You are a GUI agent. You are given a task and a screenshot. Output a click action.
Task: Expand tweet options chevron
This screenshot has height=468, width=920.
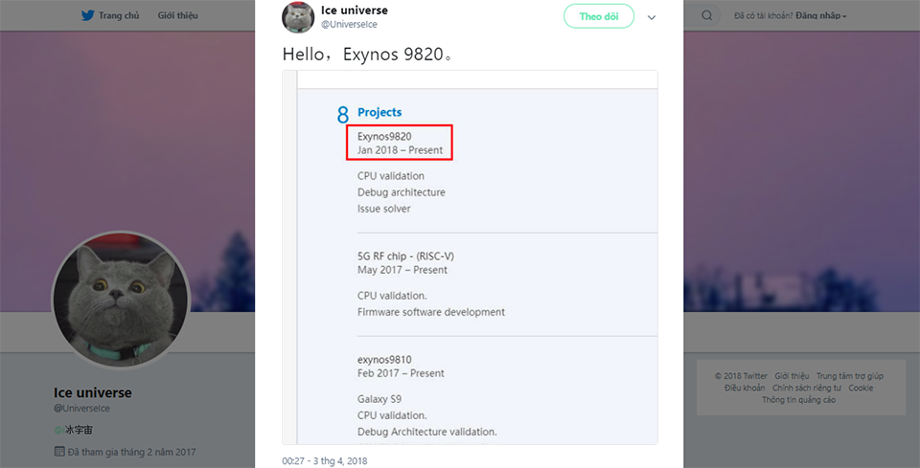point(652,17)
